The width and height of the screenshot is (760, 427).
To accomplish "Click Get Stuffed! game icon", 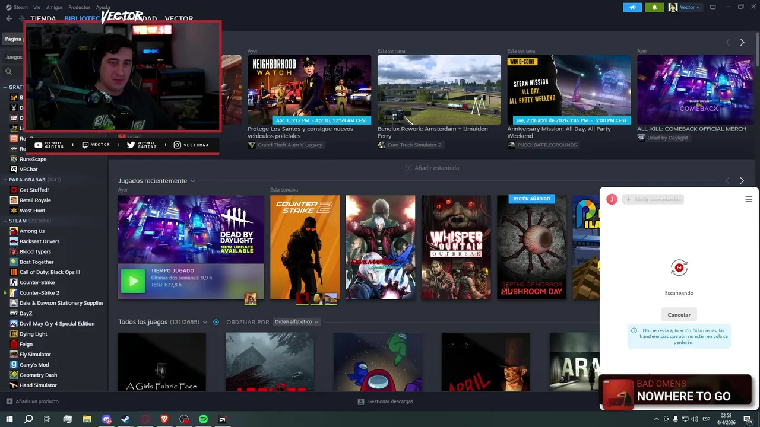I will [14, 190].
